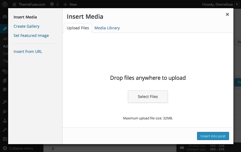241x152 pixels.
Task: Open the Comments sidebar icon
Action: [5, 90]
